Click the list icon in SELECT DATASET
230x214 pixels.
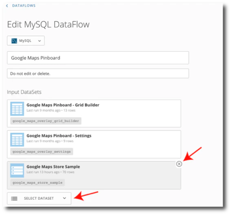(x=14, y=199)
